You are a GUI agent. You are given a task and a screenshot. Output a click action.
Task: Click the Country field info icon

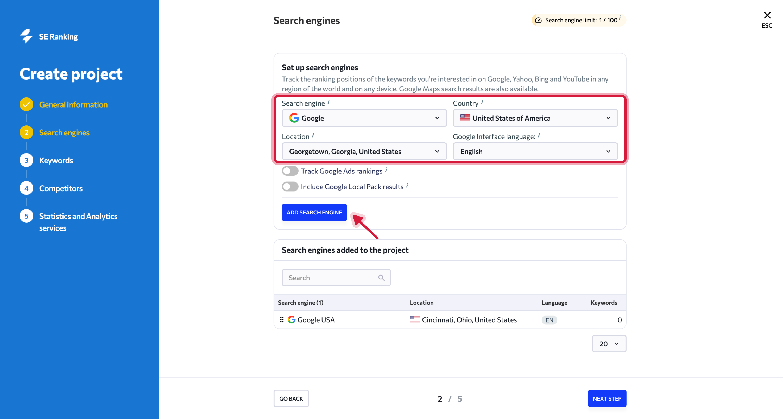click(x=482, y=102)
